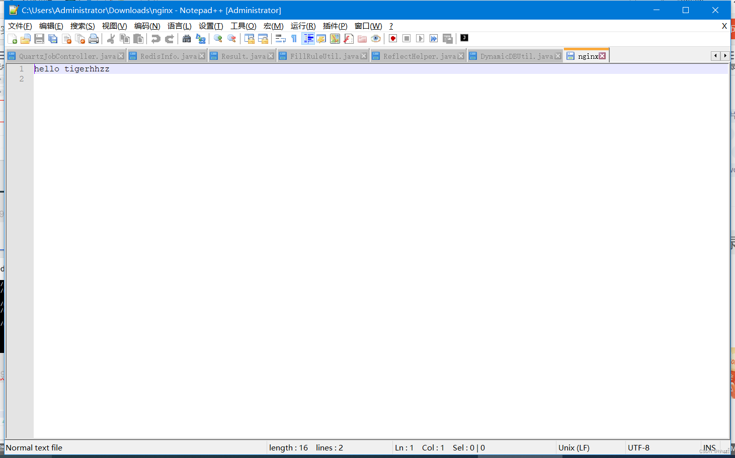Close the nginx tab with its X
The width and height of the screenshot is (735, 458).
pos(602,56)
